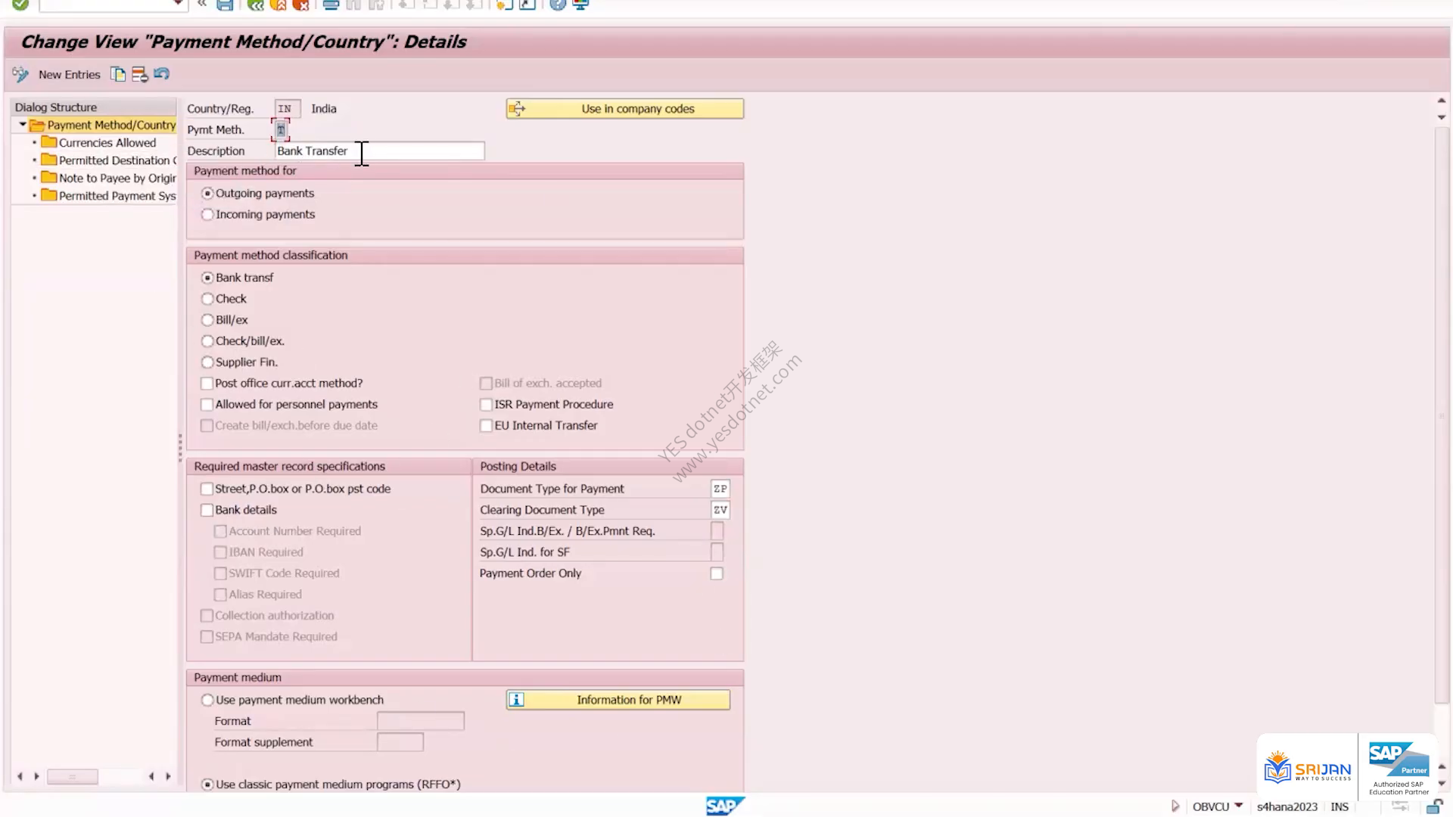The width and height of the screenshot is (1453, 817).
Task: Click the Print icon in toolbar
Action: tap(331, 5)
